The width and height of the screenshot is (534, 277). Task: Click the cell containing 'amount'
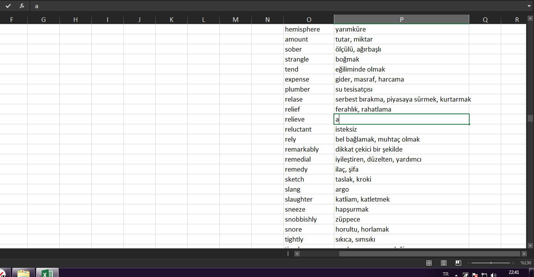pyautogui.click(x=309, y=39)
